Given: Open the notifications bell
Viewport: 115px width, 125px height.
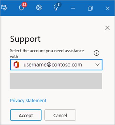Looking at the screenshot, I should pos(21,7).
